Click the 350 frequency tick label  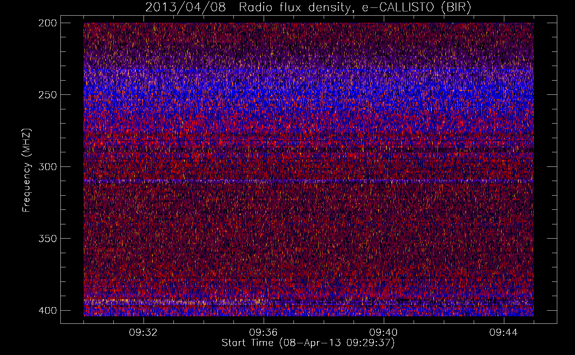(x=47, y=238)
